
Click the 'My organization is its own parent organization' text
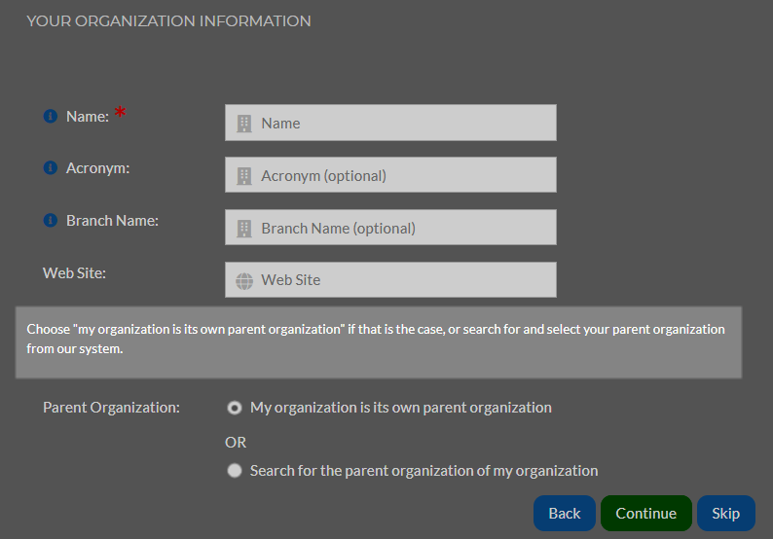tap(401, 408)
